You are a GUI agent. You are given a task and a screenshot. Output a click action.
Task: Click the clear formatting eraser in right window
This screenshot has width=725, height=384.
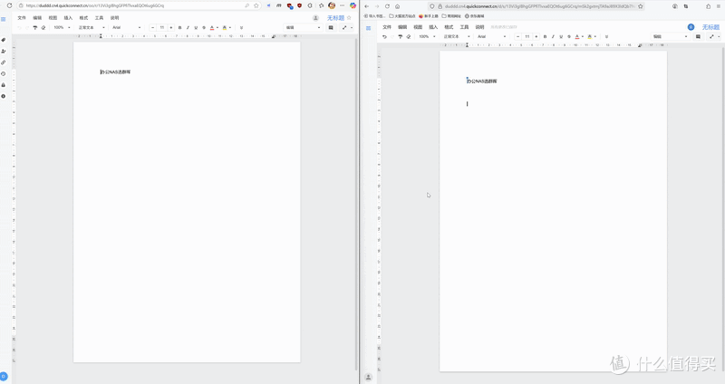(x=409, y=36)
